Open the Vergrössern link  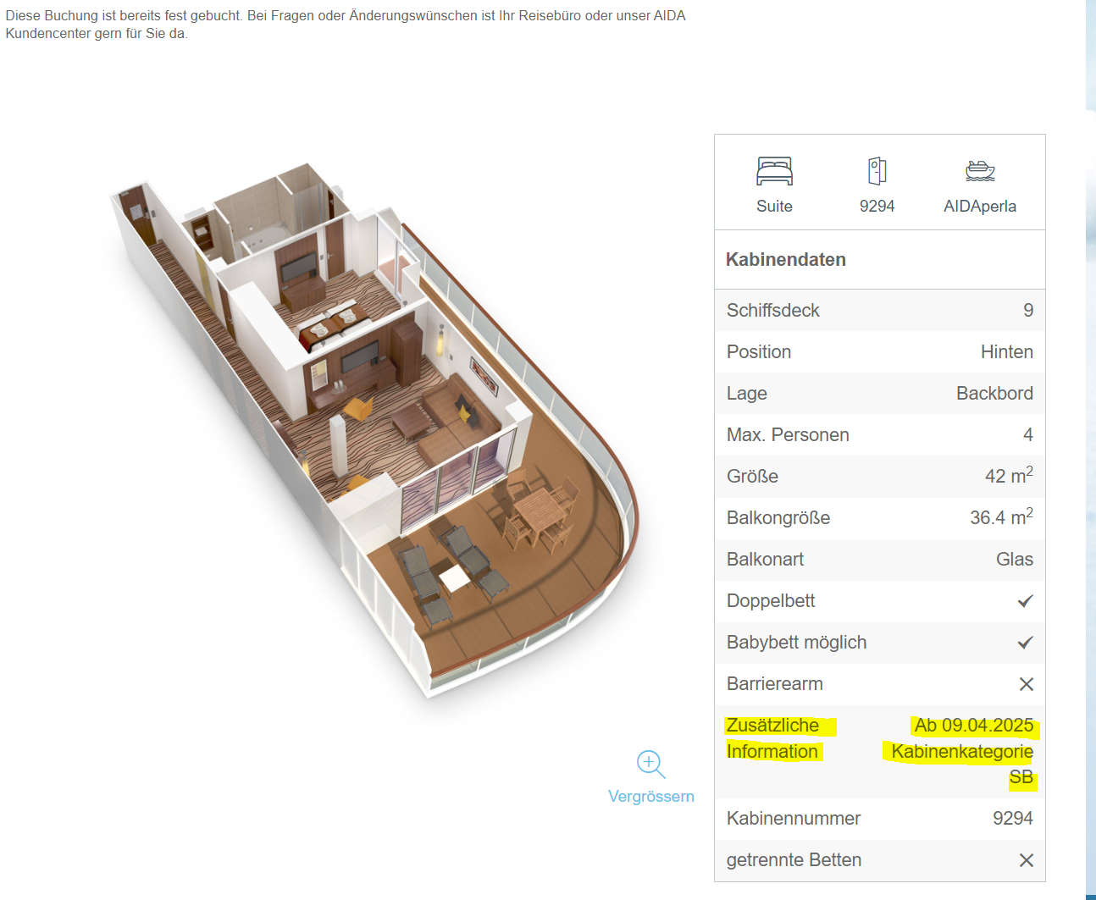650,797
